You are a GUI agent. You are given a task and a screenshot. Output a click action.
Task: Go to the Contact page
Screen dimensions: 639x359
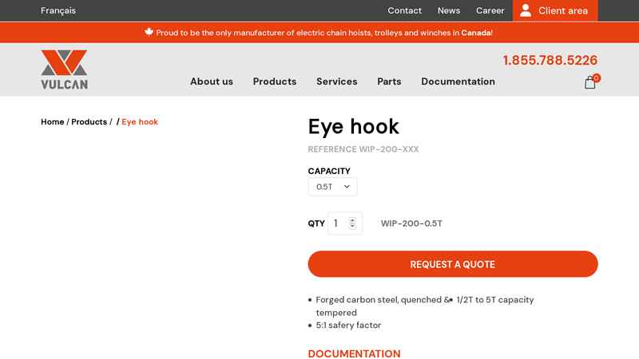(405, 10)
